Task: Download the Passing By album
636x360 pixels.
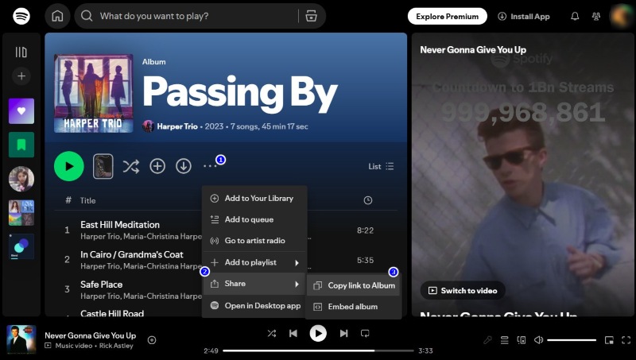Action: coord(184,166)
